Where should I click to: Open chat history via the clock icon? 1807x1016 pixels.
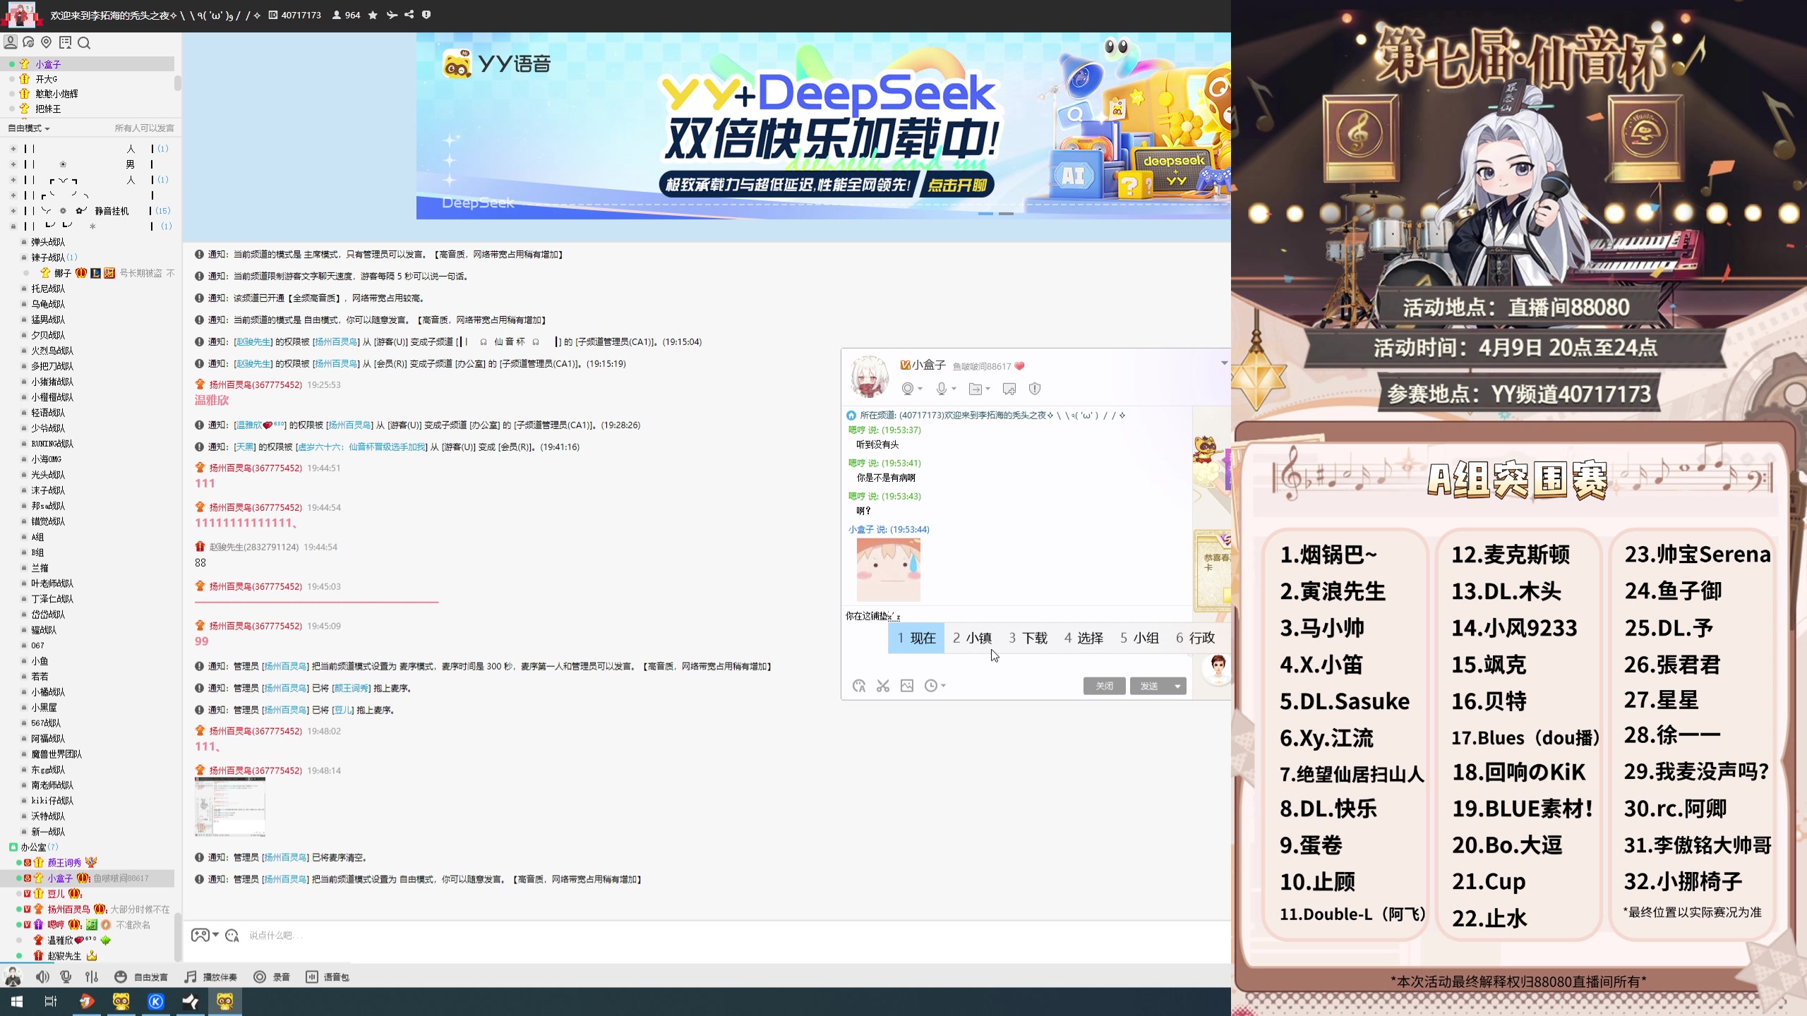(x=931, y=686)
